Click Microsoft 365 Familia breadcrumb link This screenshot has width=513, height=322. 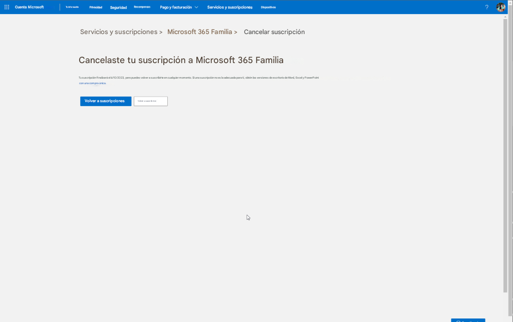point(199,32)
